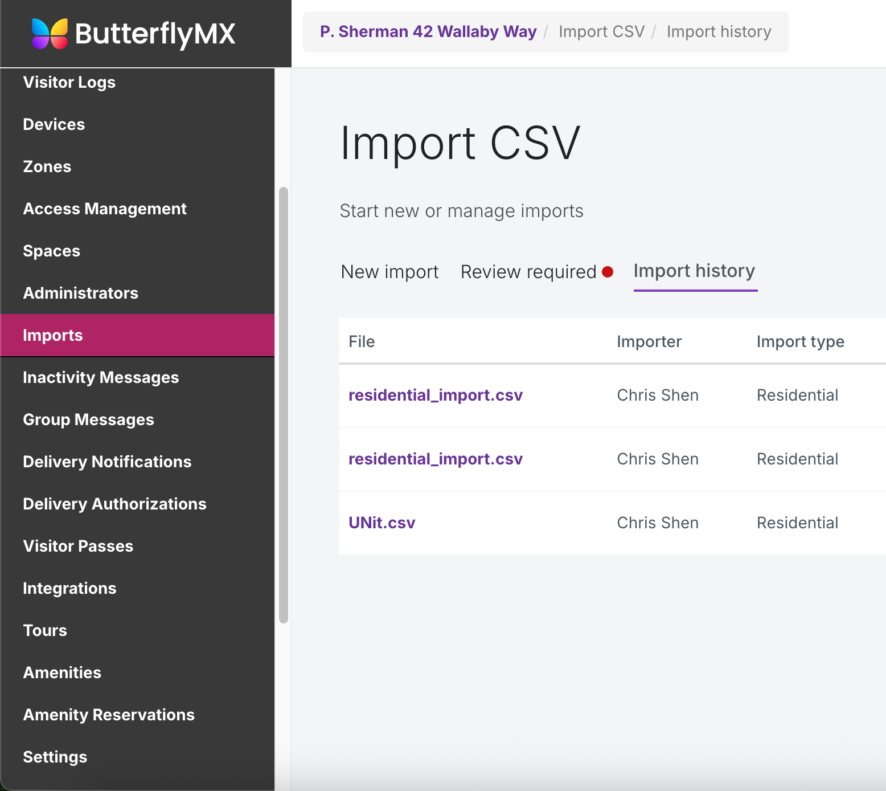Open Delivery Authorizations from sidebar
The image size is (886, 791).
click(x=114, y=504)
